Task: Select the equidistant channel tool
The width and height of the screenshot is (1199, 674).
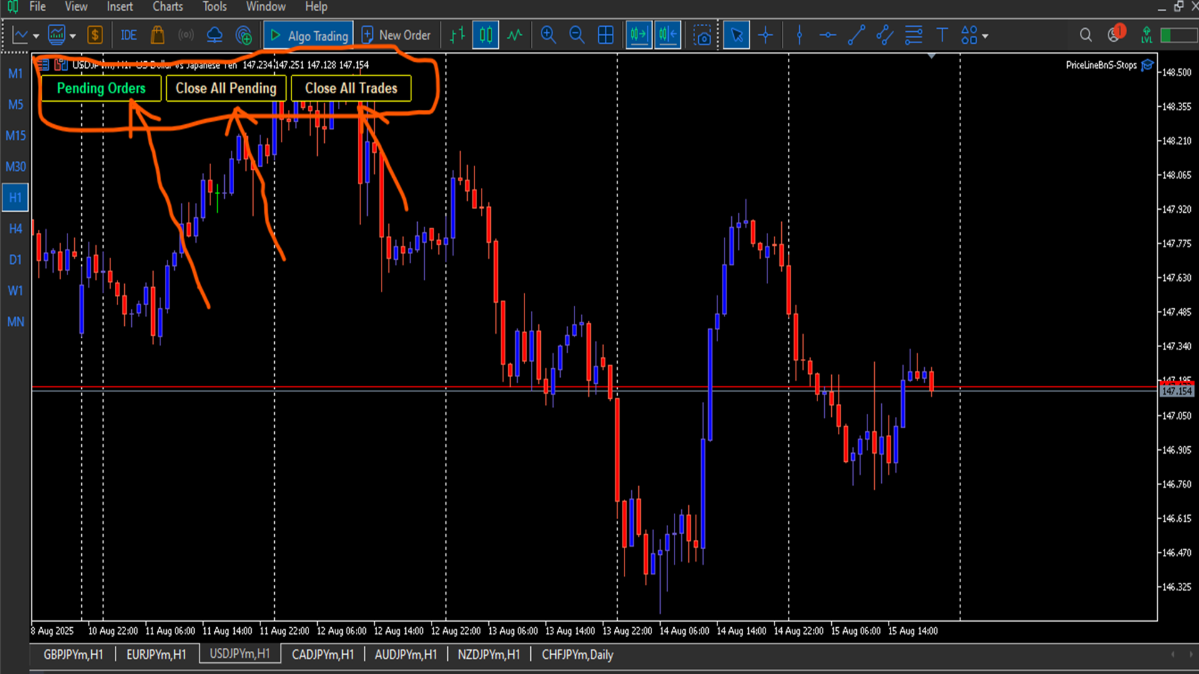Action: [x=885, y=36]
